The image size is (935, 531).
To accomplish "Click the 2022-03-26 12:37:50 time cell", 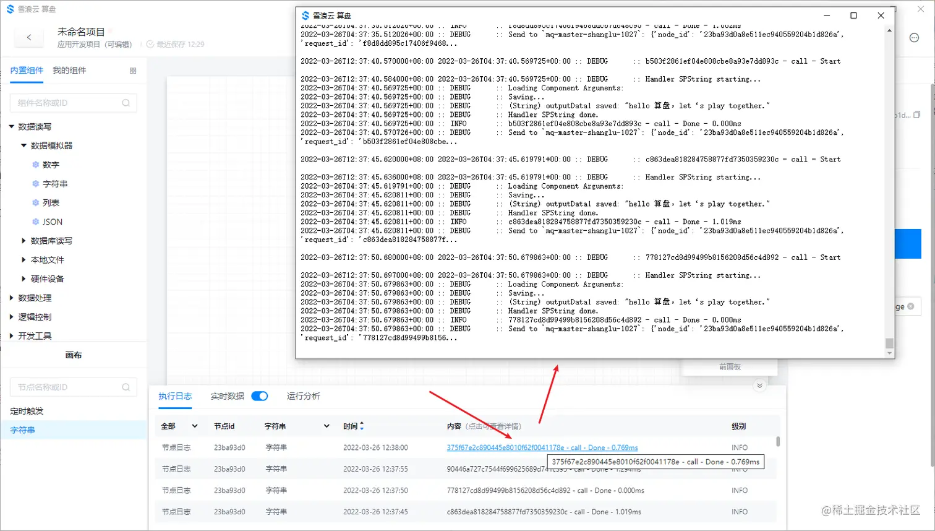I will point(375,490).
